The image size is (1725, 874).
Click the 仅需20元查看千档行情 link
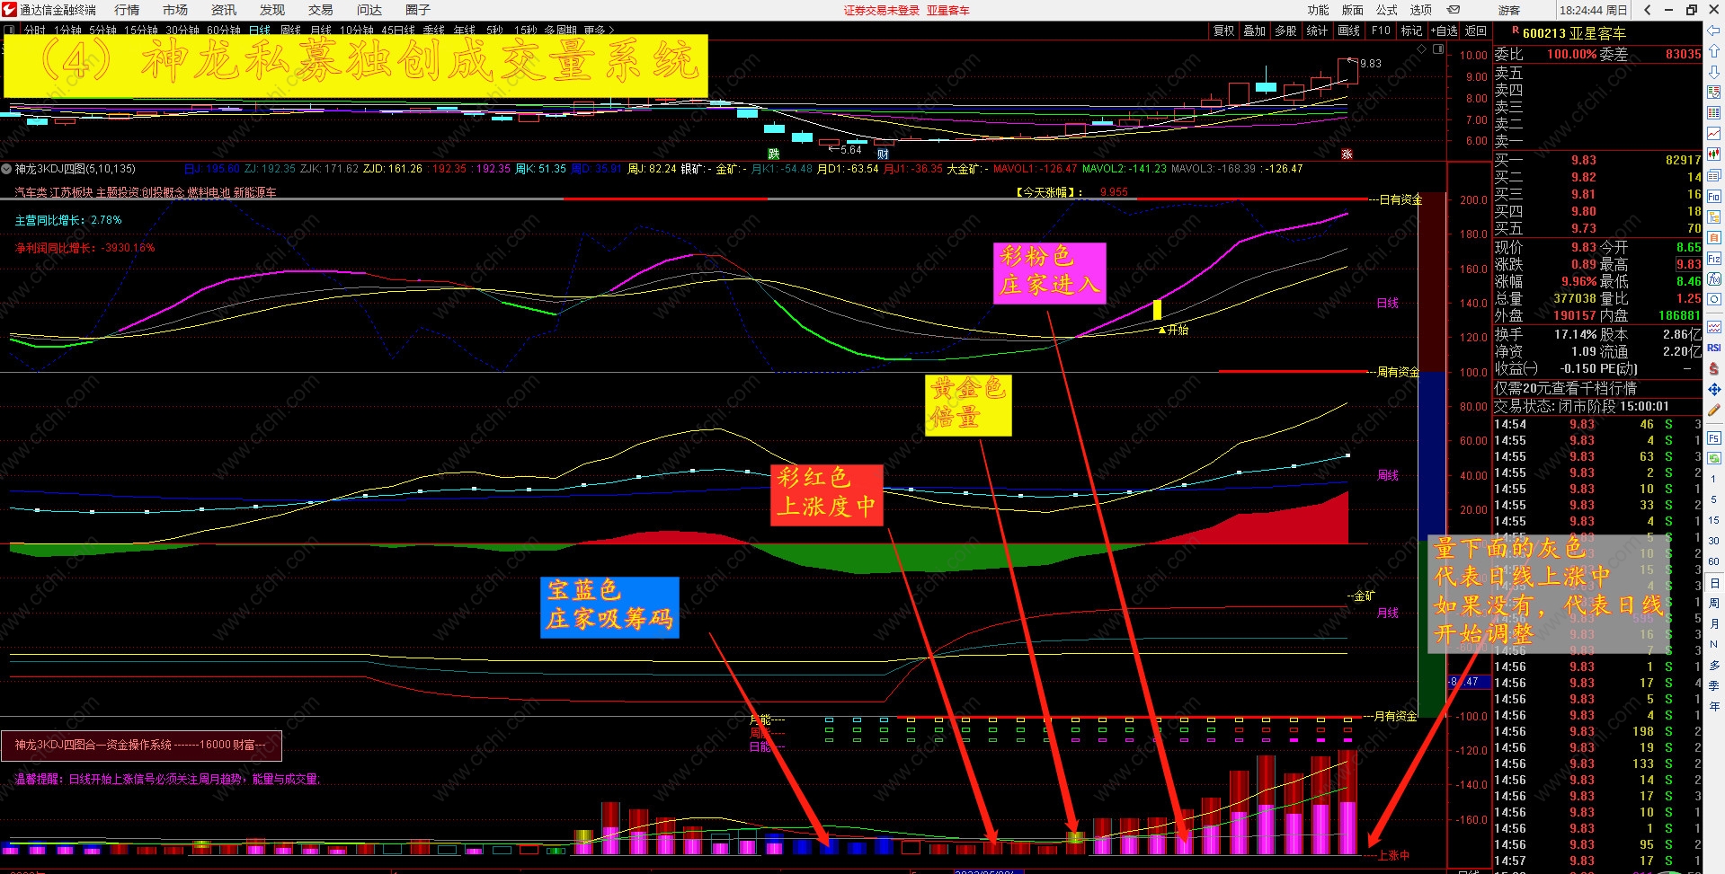1565,388
